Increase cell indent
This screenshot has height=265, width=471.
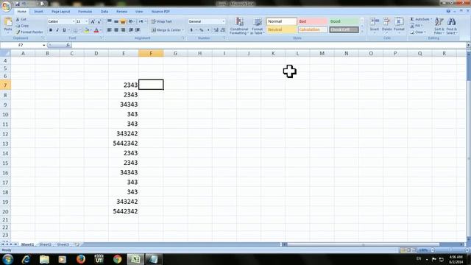click(x=138, y=30)
